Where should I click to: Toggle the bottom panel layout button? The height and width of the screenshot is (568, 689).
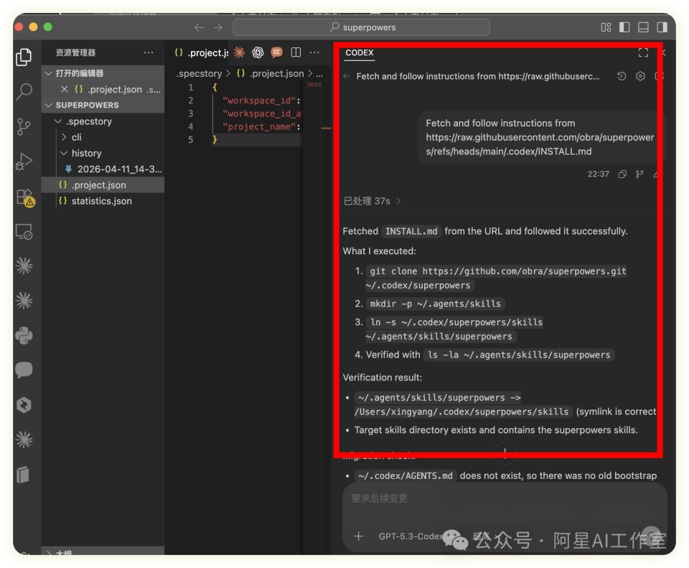click(x=643, y=27)
